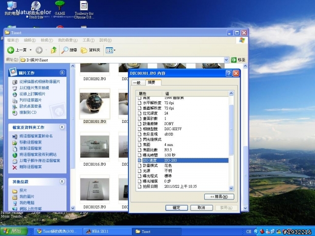Select the DSC00325.JPG thumbnail
Viewport: 315px width, 236px height.
pyautogui.click(x=94, y=189)
